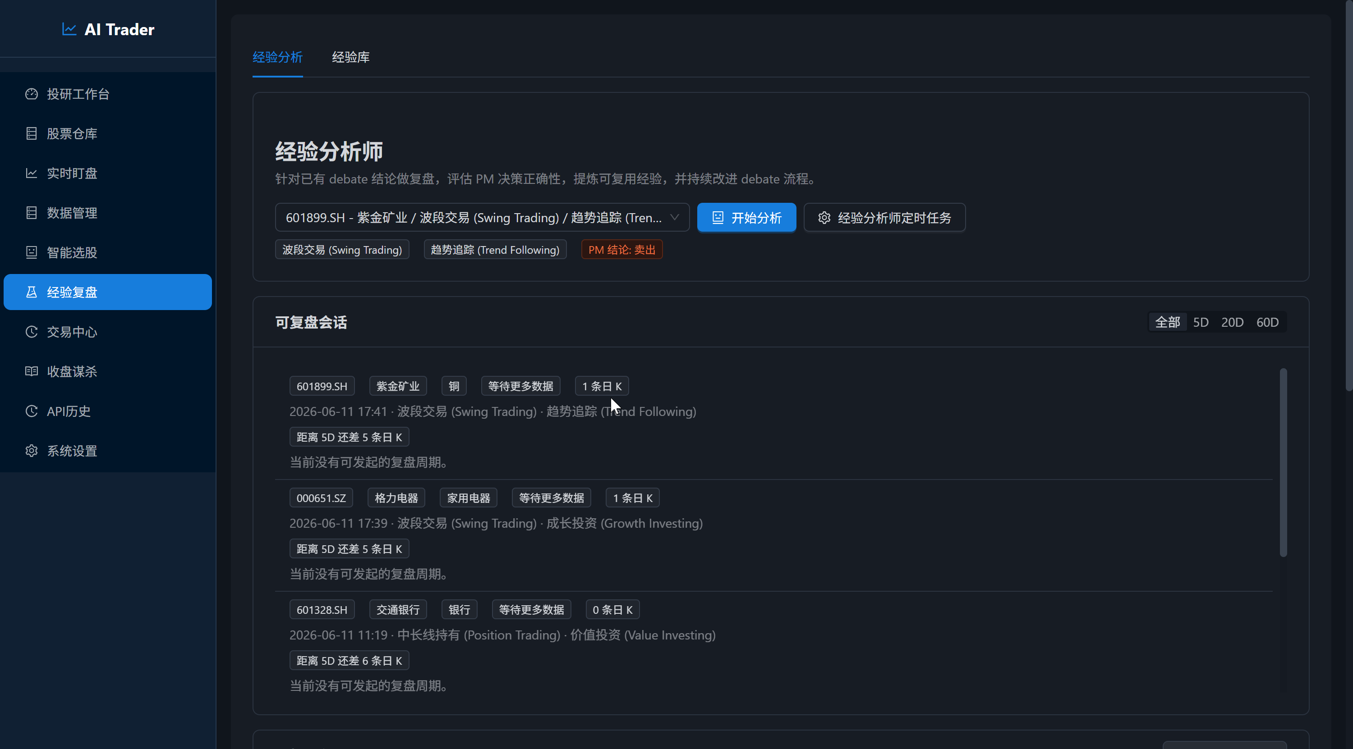Click the 2026-06-11 17:41 session line
This screenshot has height=749, width=1353.
(492, 411)
